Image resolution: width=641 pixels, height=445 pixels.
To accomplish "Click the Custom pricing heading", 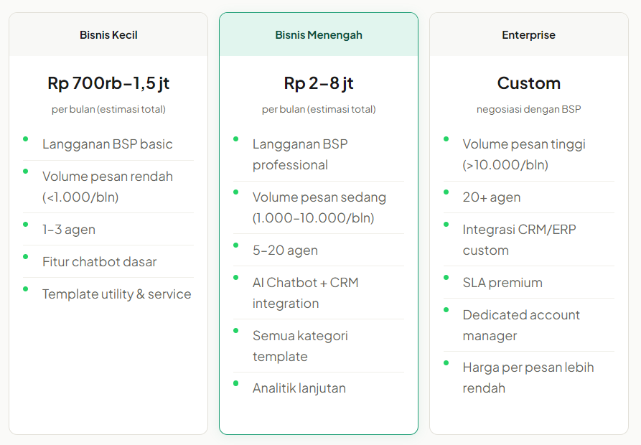I will point(528,83).
